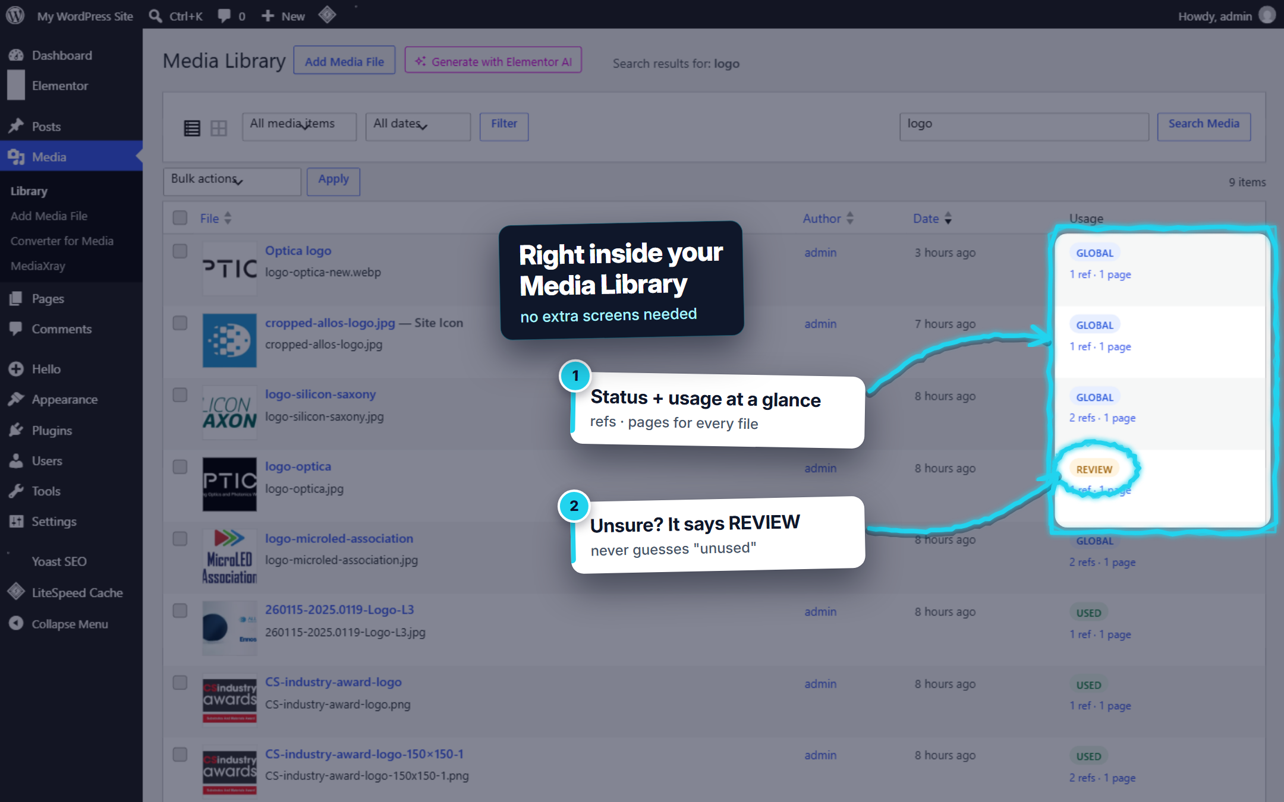Sort by the File column header

click(x=215, y=218)
